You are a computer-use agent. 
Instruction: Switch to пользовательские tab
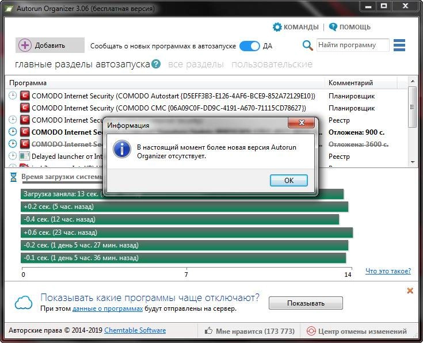pos(272,64)
